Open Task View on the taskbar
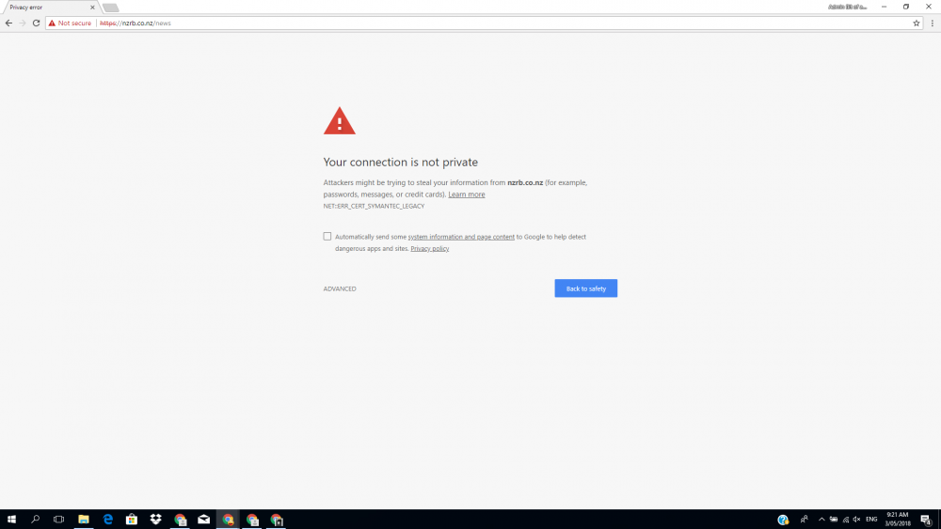 coord(58,520)
